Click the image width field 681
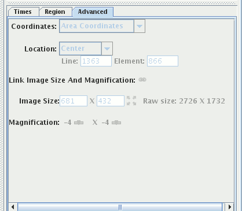Screen dimensions: 242x211 click(x=74, y=101)
